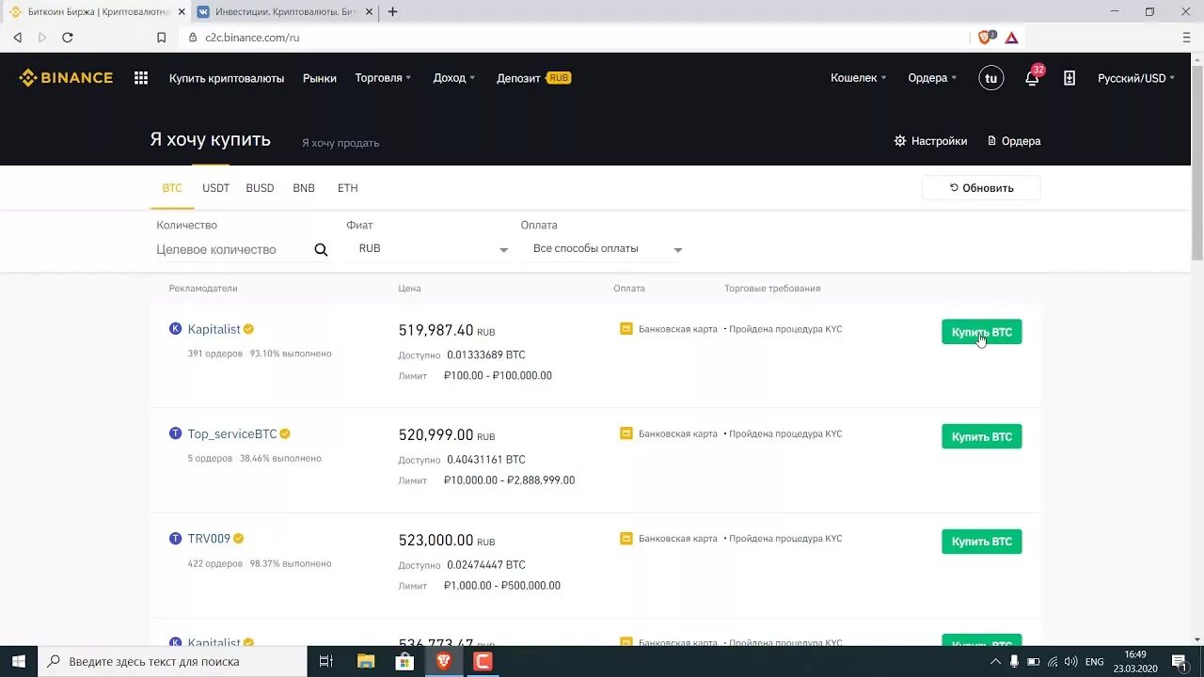Open Brave Shields lion icon
The height and width of the screenshot is (677, 1204).
tap(986, 38)
